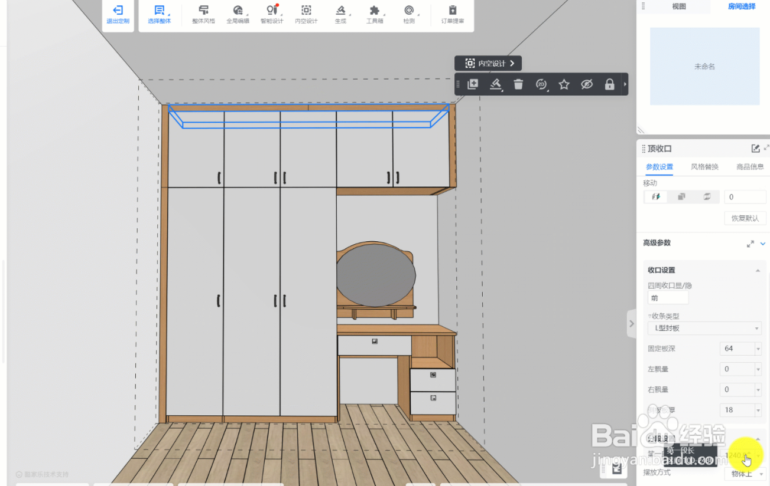
Task: Select the second 移动 move mode icon
Action: [681, 197]
